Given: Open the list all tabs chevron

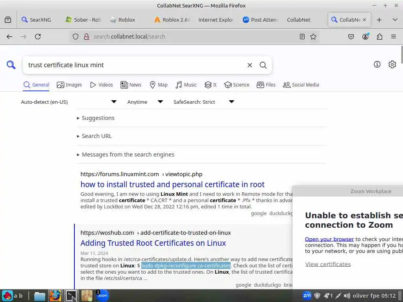Looking at the screenshot, I should coord(395,20).
